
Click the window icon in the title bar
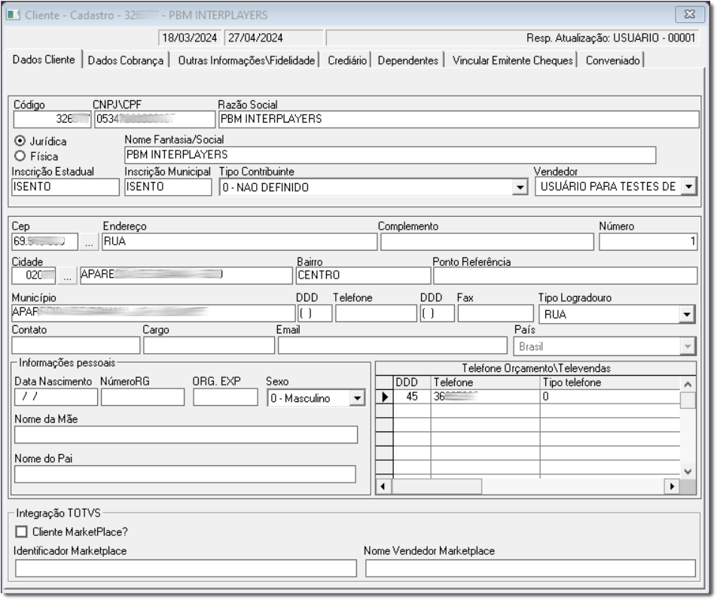(14, 14)
